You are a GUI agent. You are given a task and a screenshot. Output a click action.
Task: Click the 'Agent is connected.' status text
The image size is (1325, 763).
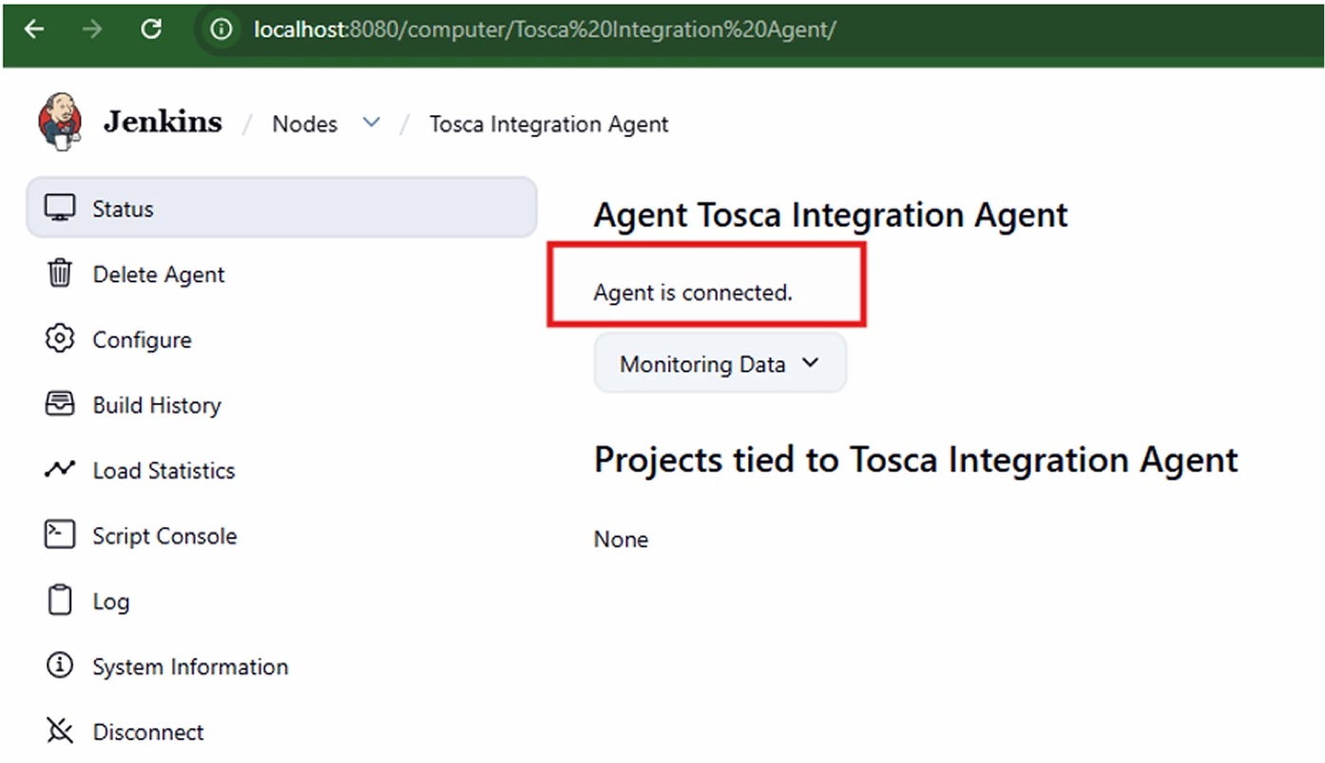693,293
